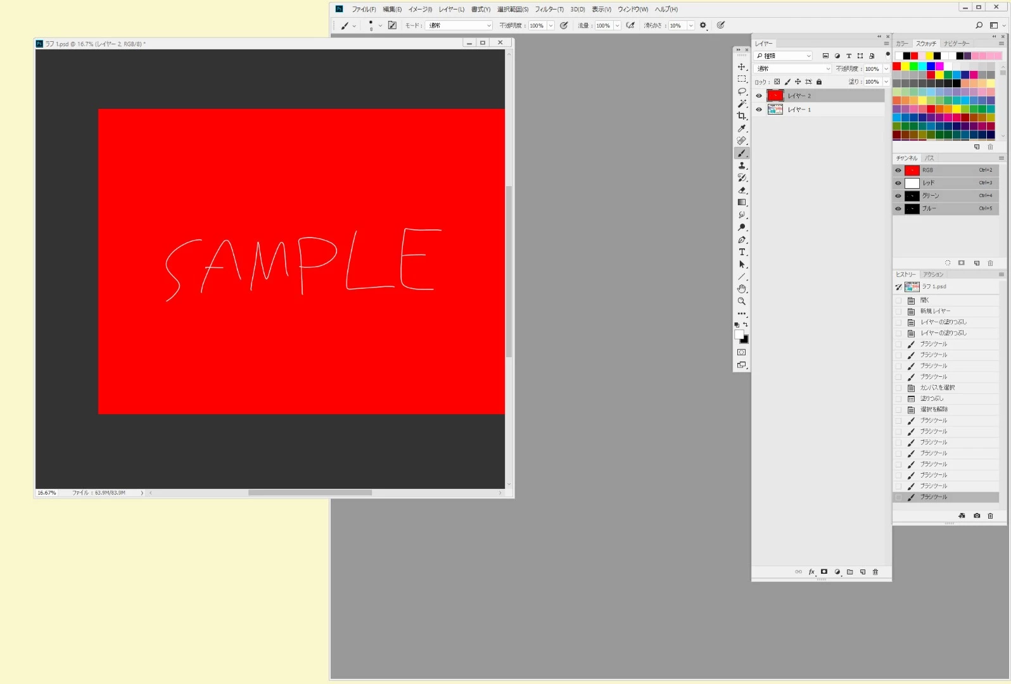Select the Crop tool
The width and height of the screenshot is (1011, 684).
(741, 116)
